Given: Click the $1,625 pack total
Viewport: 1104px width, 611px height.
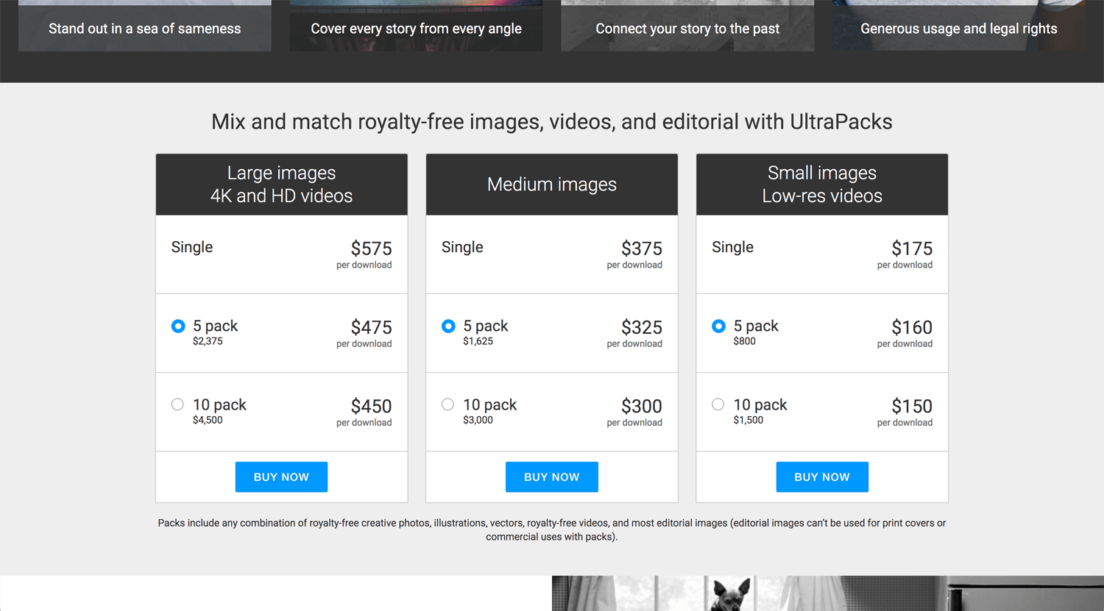Looking at the screenshot, I should pos(478,341).
